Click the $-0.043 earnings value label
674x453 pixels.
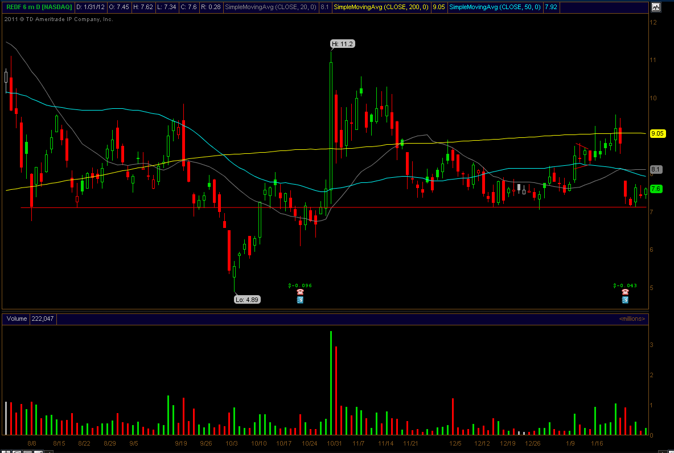point(625,285)
